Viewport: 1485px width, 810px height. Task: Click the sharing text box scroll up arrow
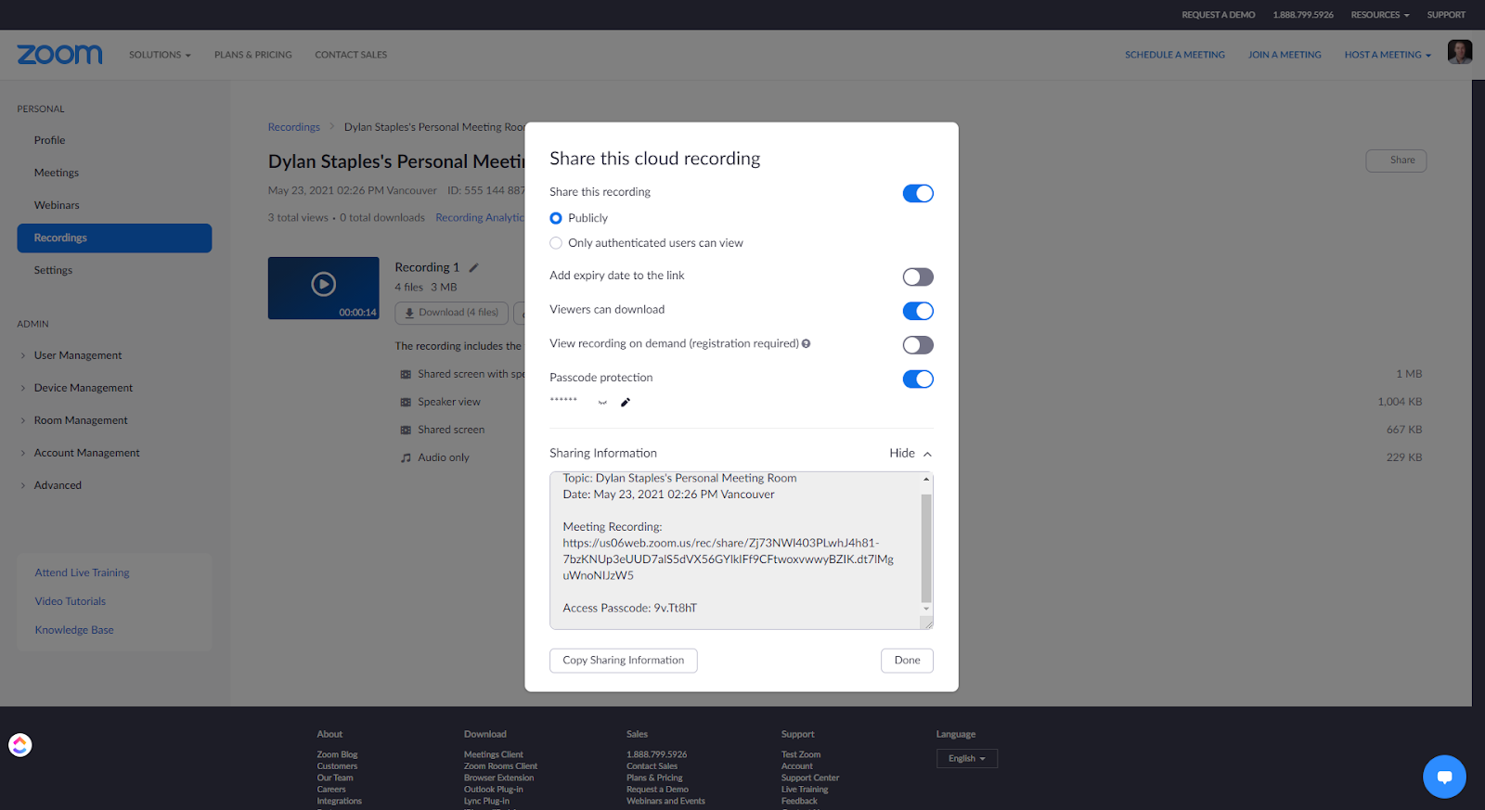(x=926, y=479)
